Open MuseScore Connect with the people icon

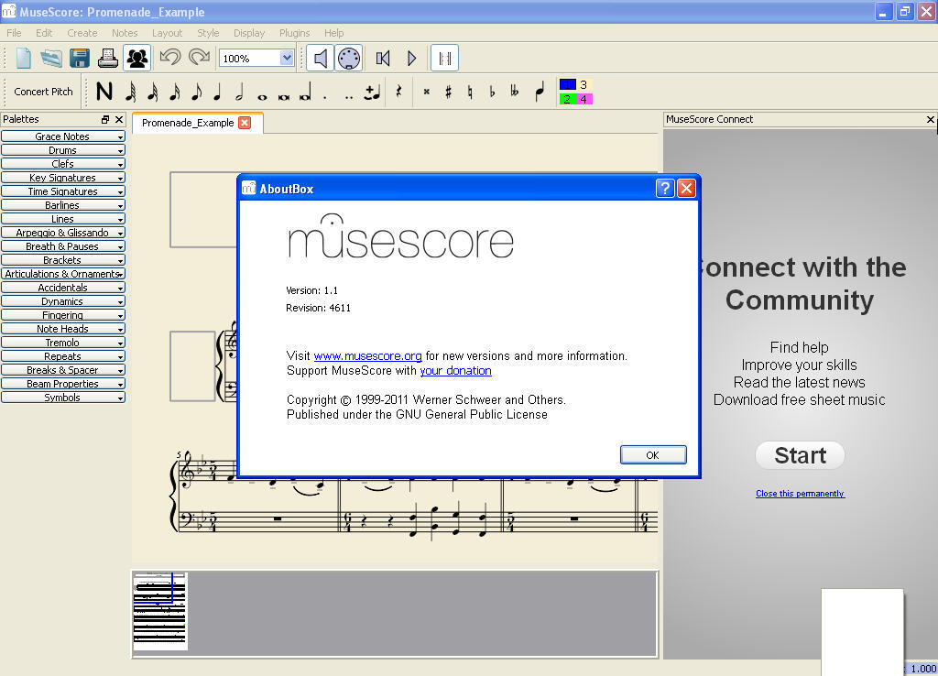coord(137,57)
